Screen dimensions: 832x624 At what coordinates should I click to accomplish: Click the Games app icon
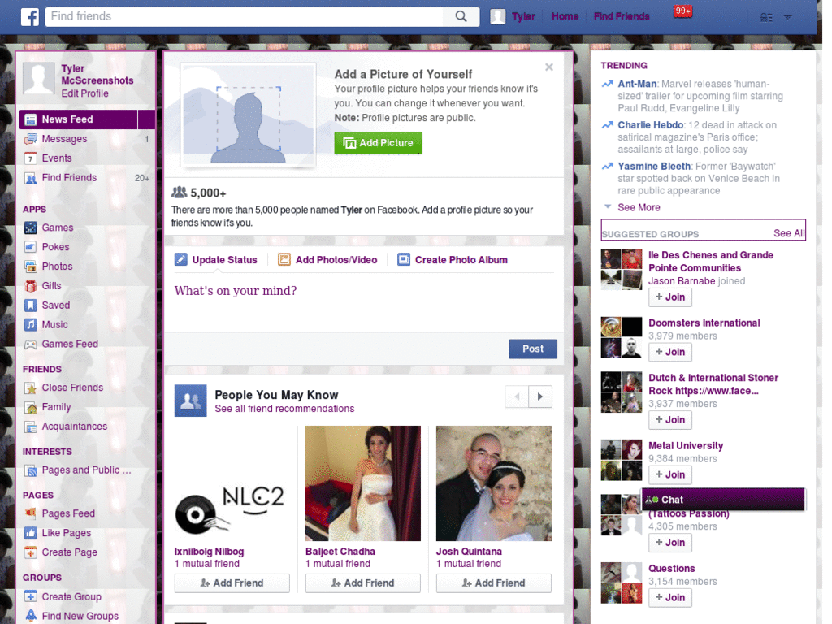point(31,227)
